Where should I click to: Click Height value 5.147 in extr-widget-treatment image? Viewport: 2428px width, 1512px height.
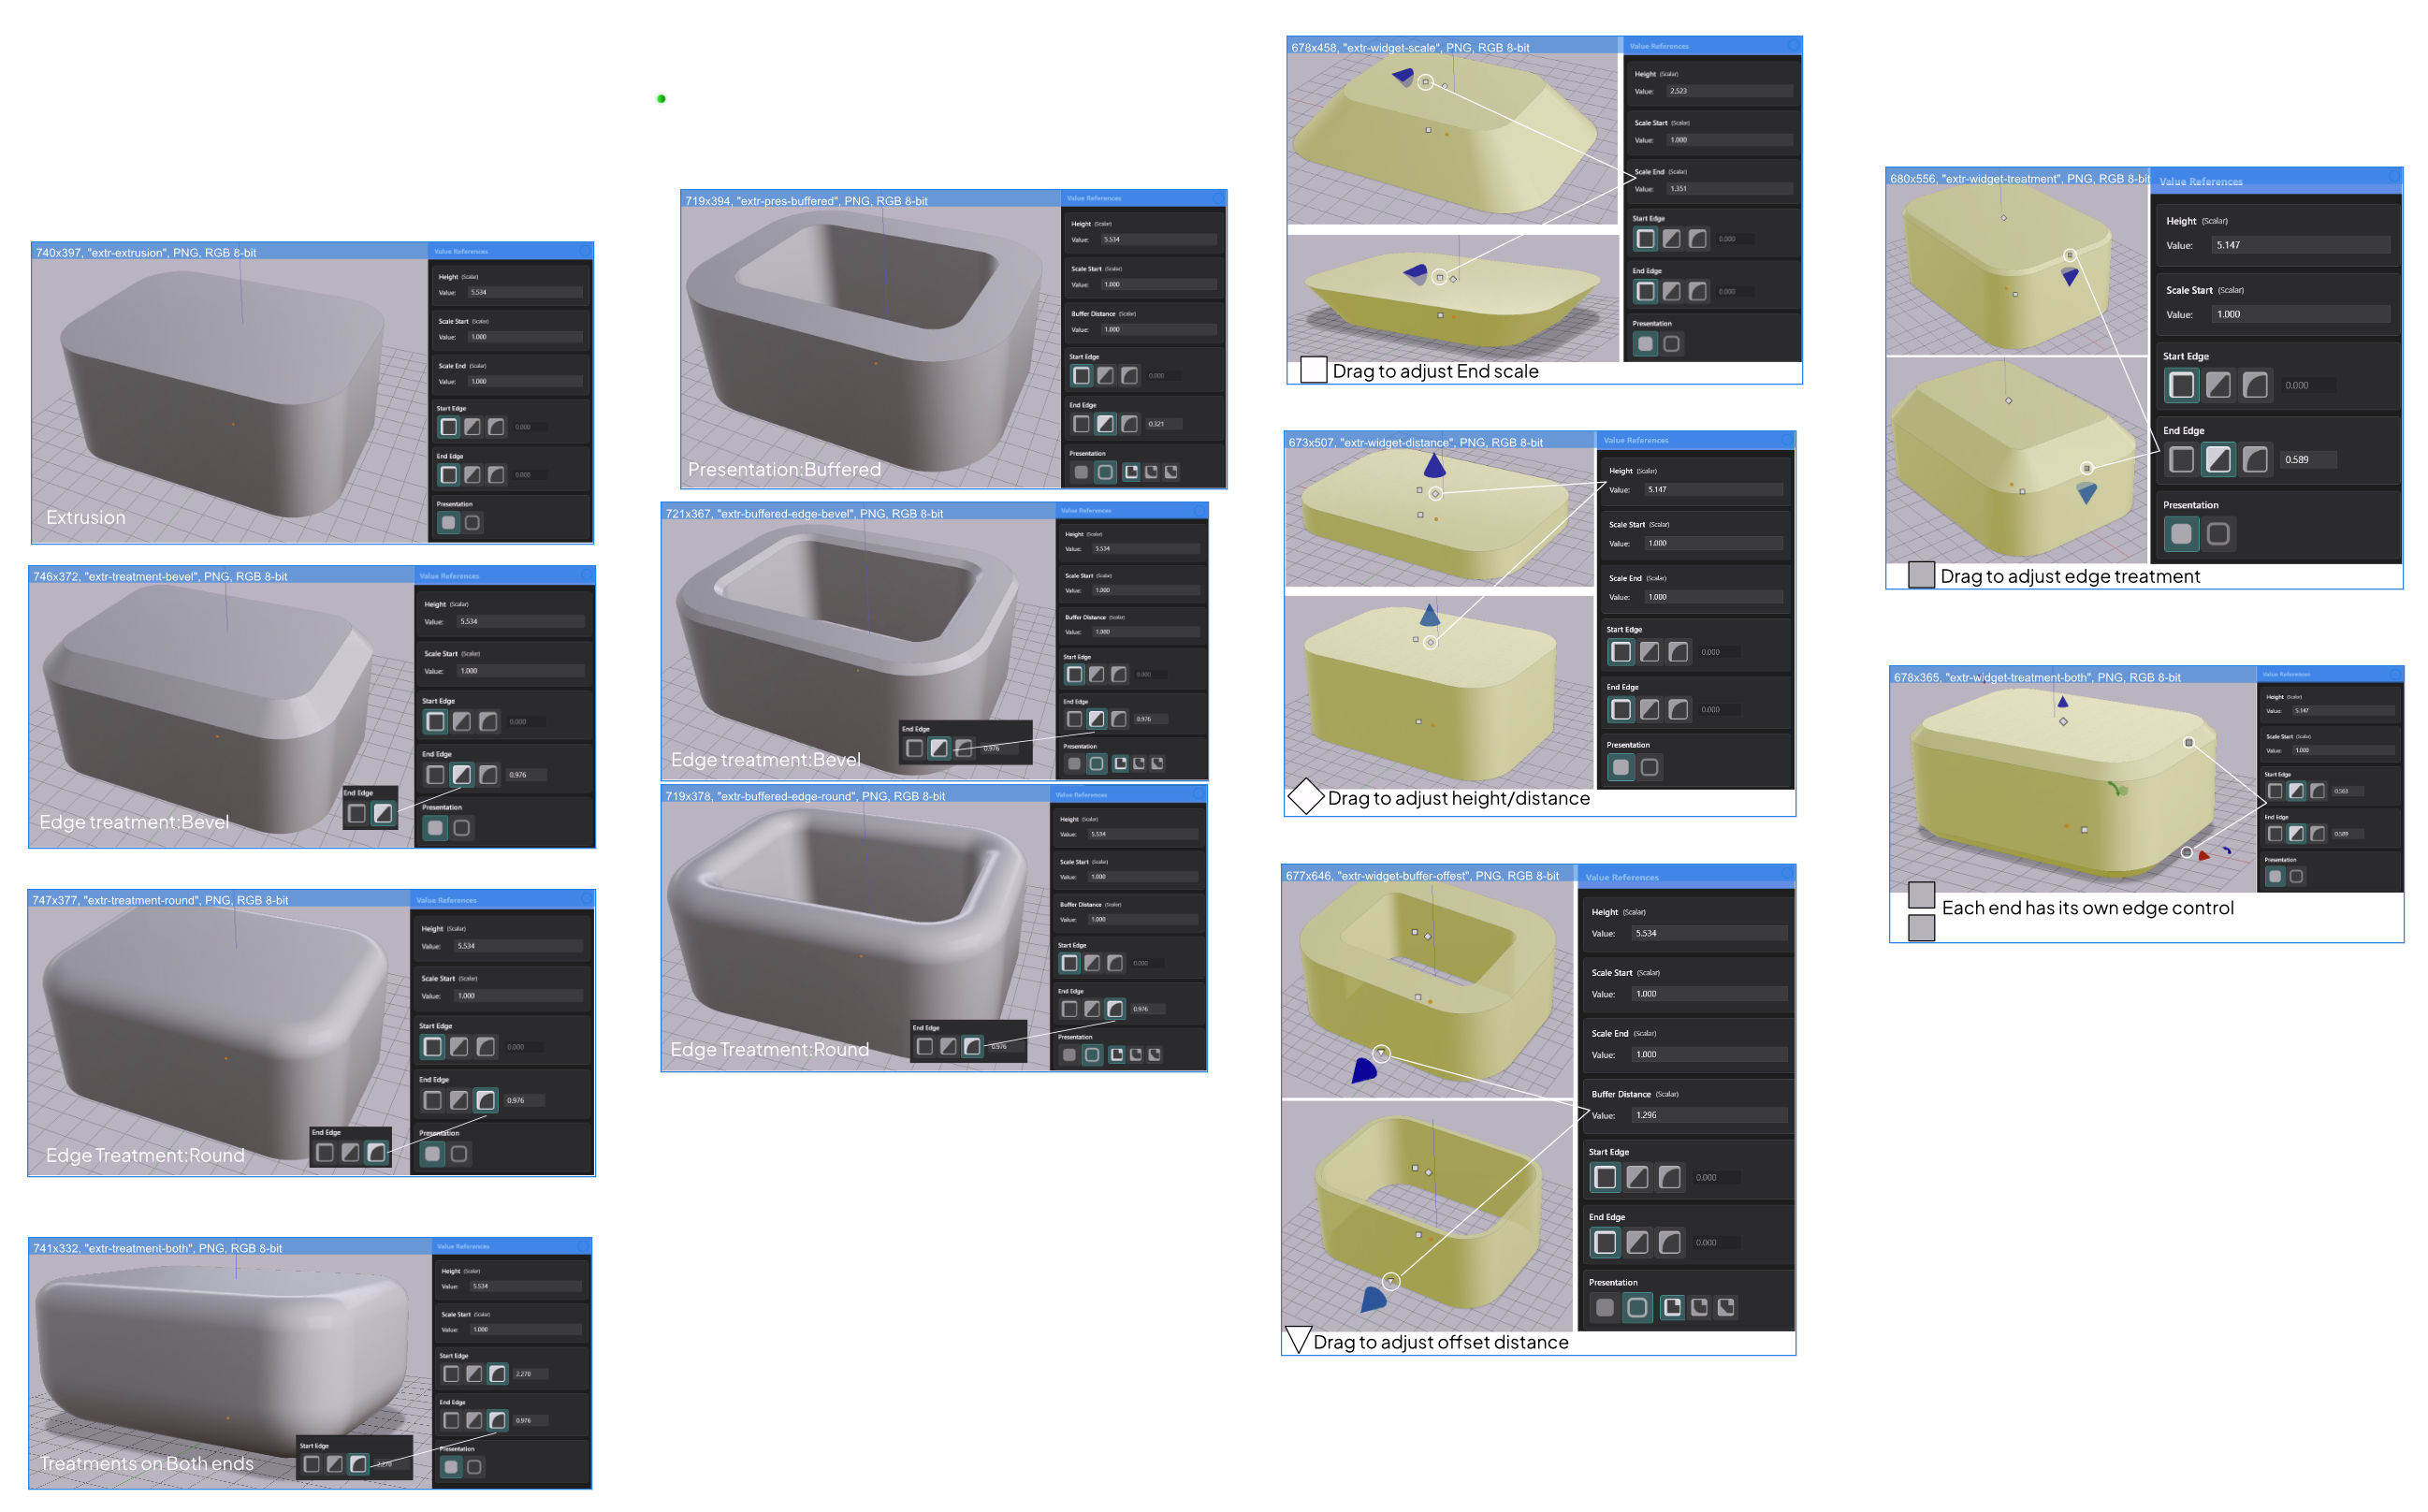2301,245
